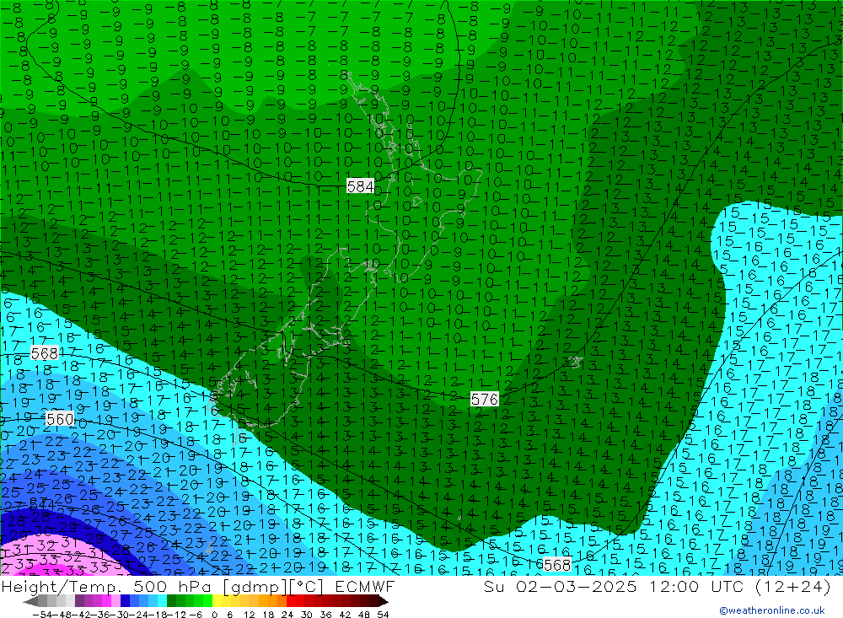
Task: Click the '[gdmp][°C]' units text
Action: pos(273,587)
